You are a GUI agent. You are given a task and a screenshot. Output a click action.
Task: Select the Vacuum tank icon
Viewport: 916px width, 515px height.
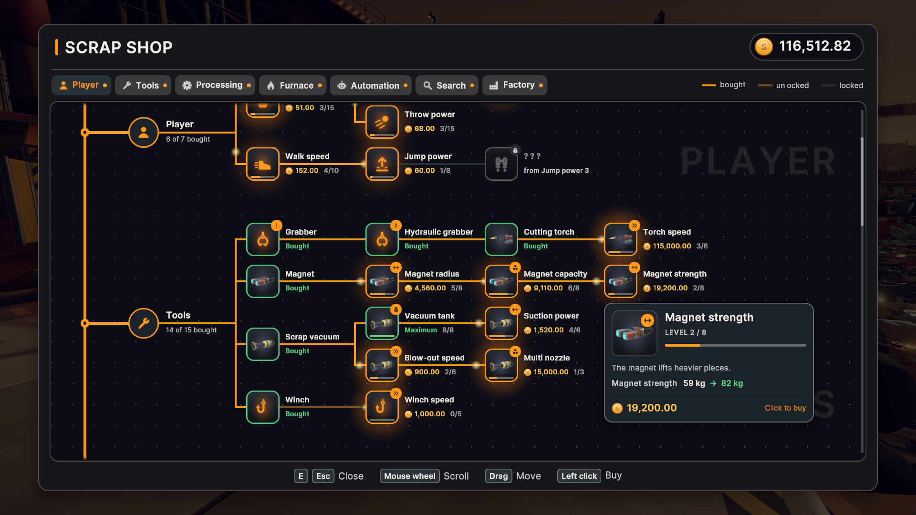coord(382,323)
